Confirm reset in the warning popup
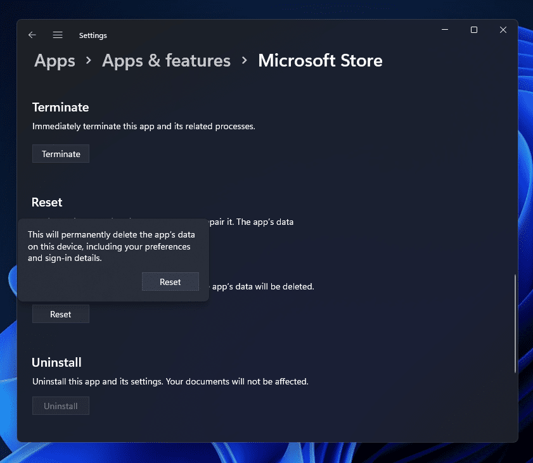The width and height of the screenshot is (533, 463). coord(170,281)
